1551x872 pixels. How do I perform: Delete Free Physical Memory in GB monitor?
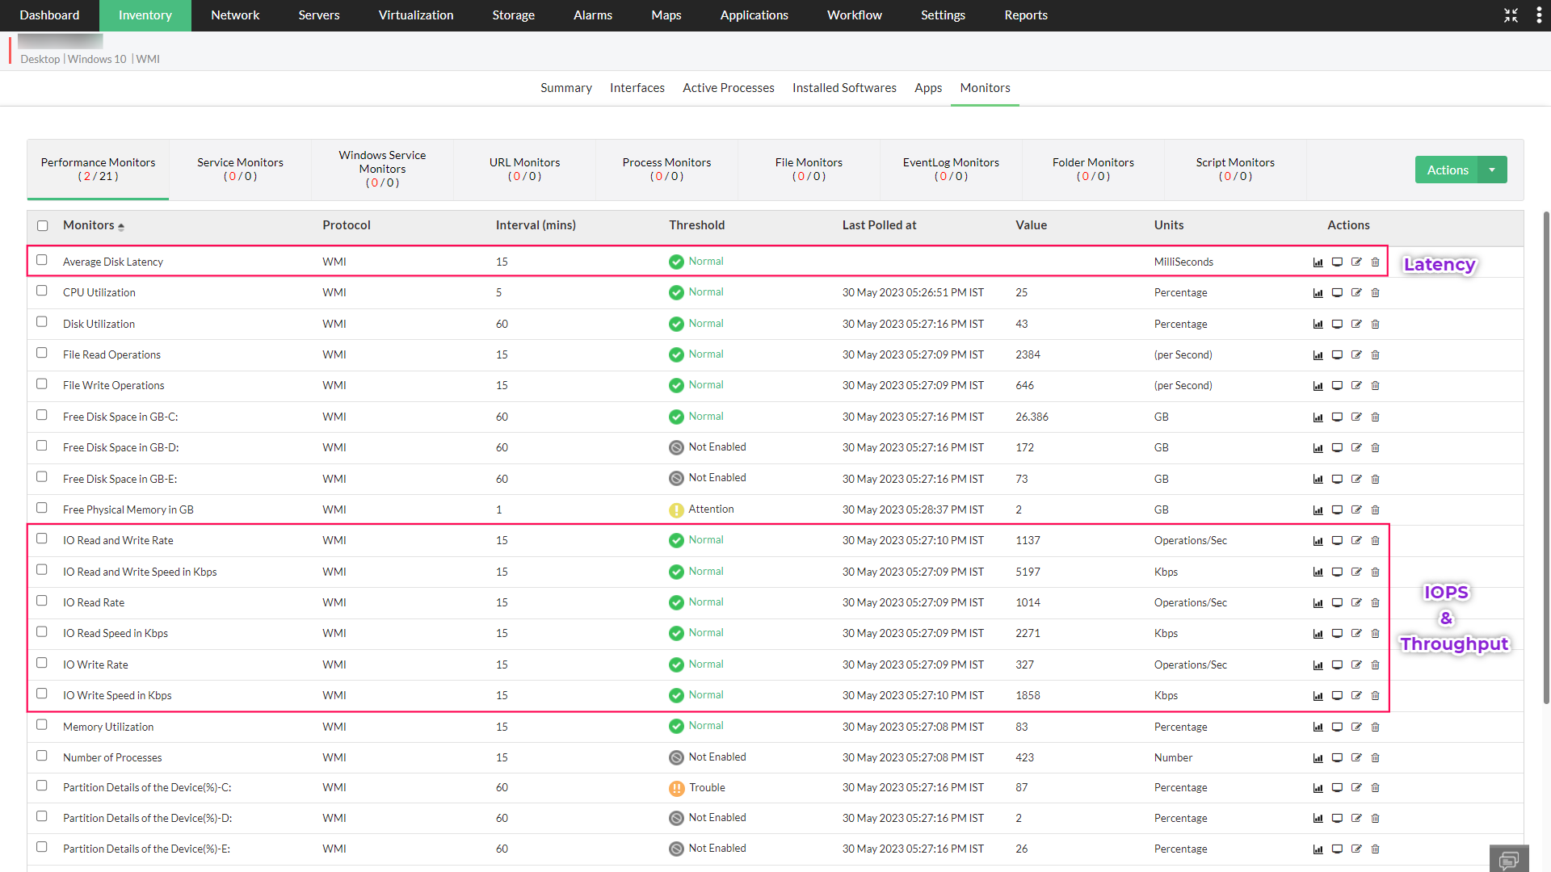(x=1376, y=510)
